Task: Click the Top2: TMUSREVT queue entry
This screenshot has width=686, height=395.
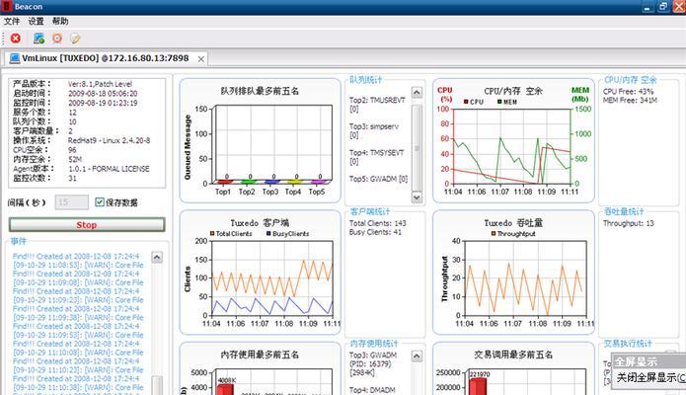Action: click(377, 105)
